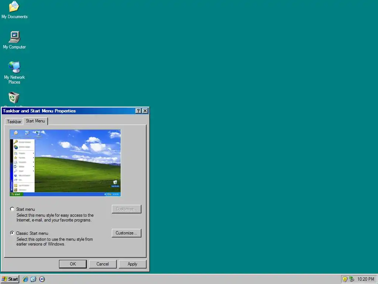378x284 pixels.
Task: Click the Taskbar and Start Menu Properties title
Action: pyautogui.click(x=39, y=111)
